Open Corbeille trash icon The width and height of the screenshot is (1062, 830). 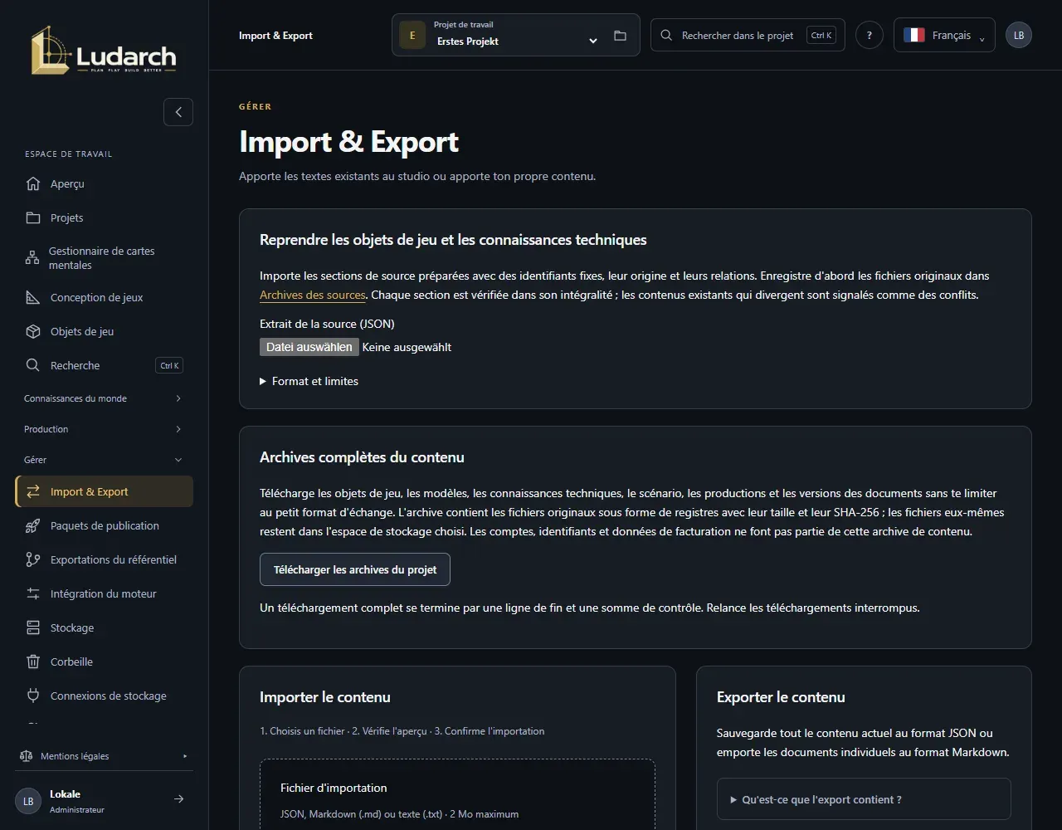(x=33, y=662)
